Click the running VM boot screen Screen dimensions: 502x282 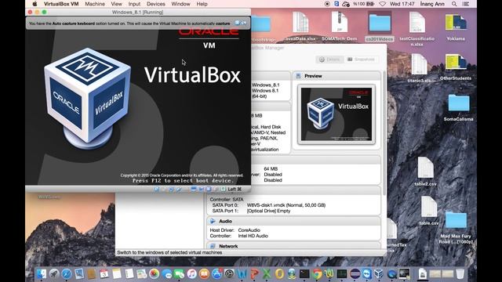(x=138, y=107)
